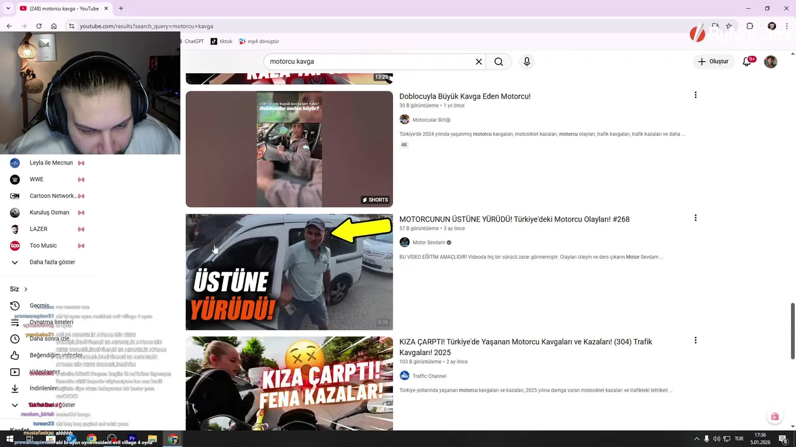Open the LAZER channel subscription
This screenshot has height=447, width=796.
pyautogui.click(x=47, y=229)
